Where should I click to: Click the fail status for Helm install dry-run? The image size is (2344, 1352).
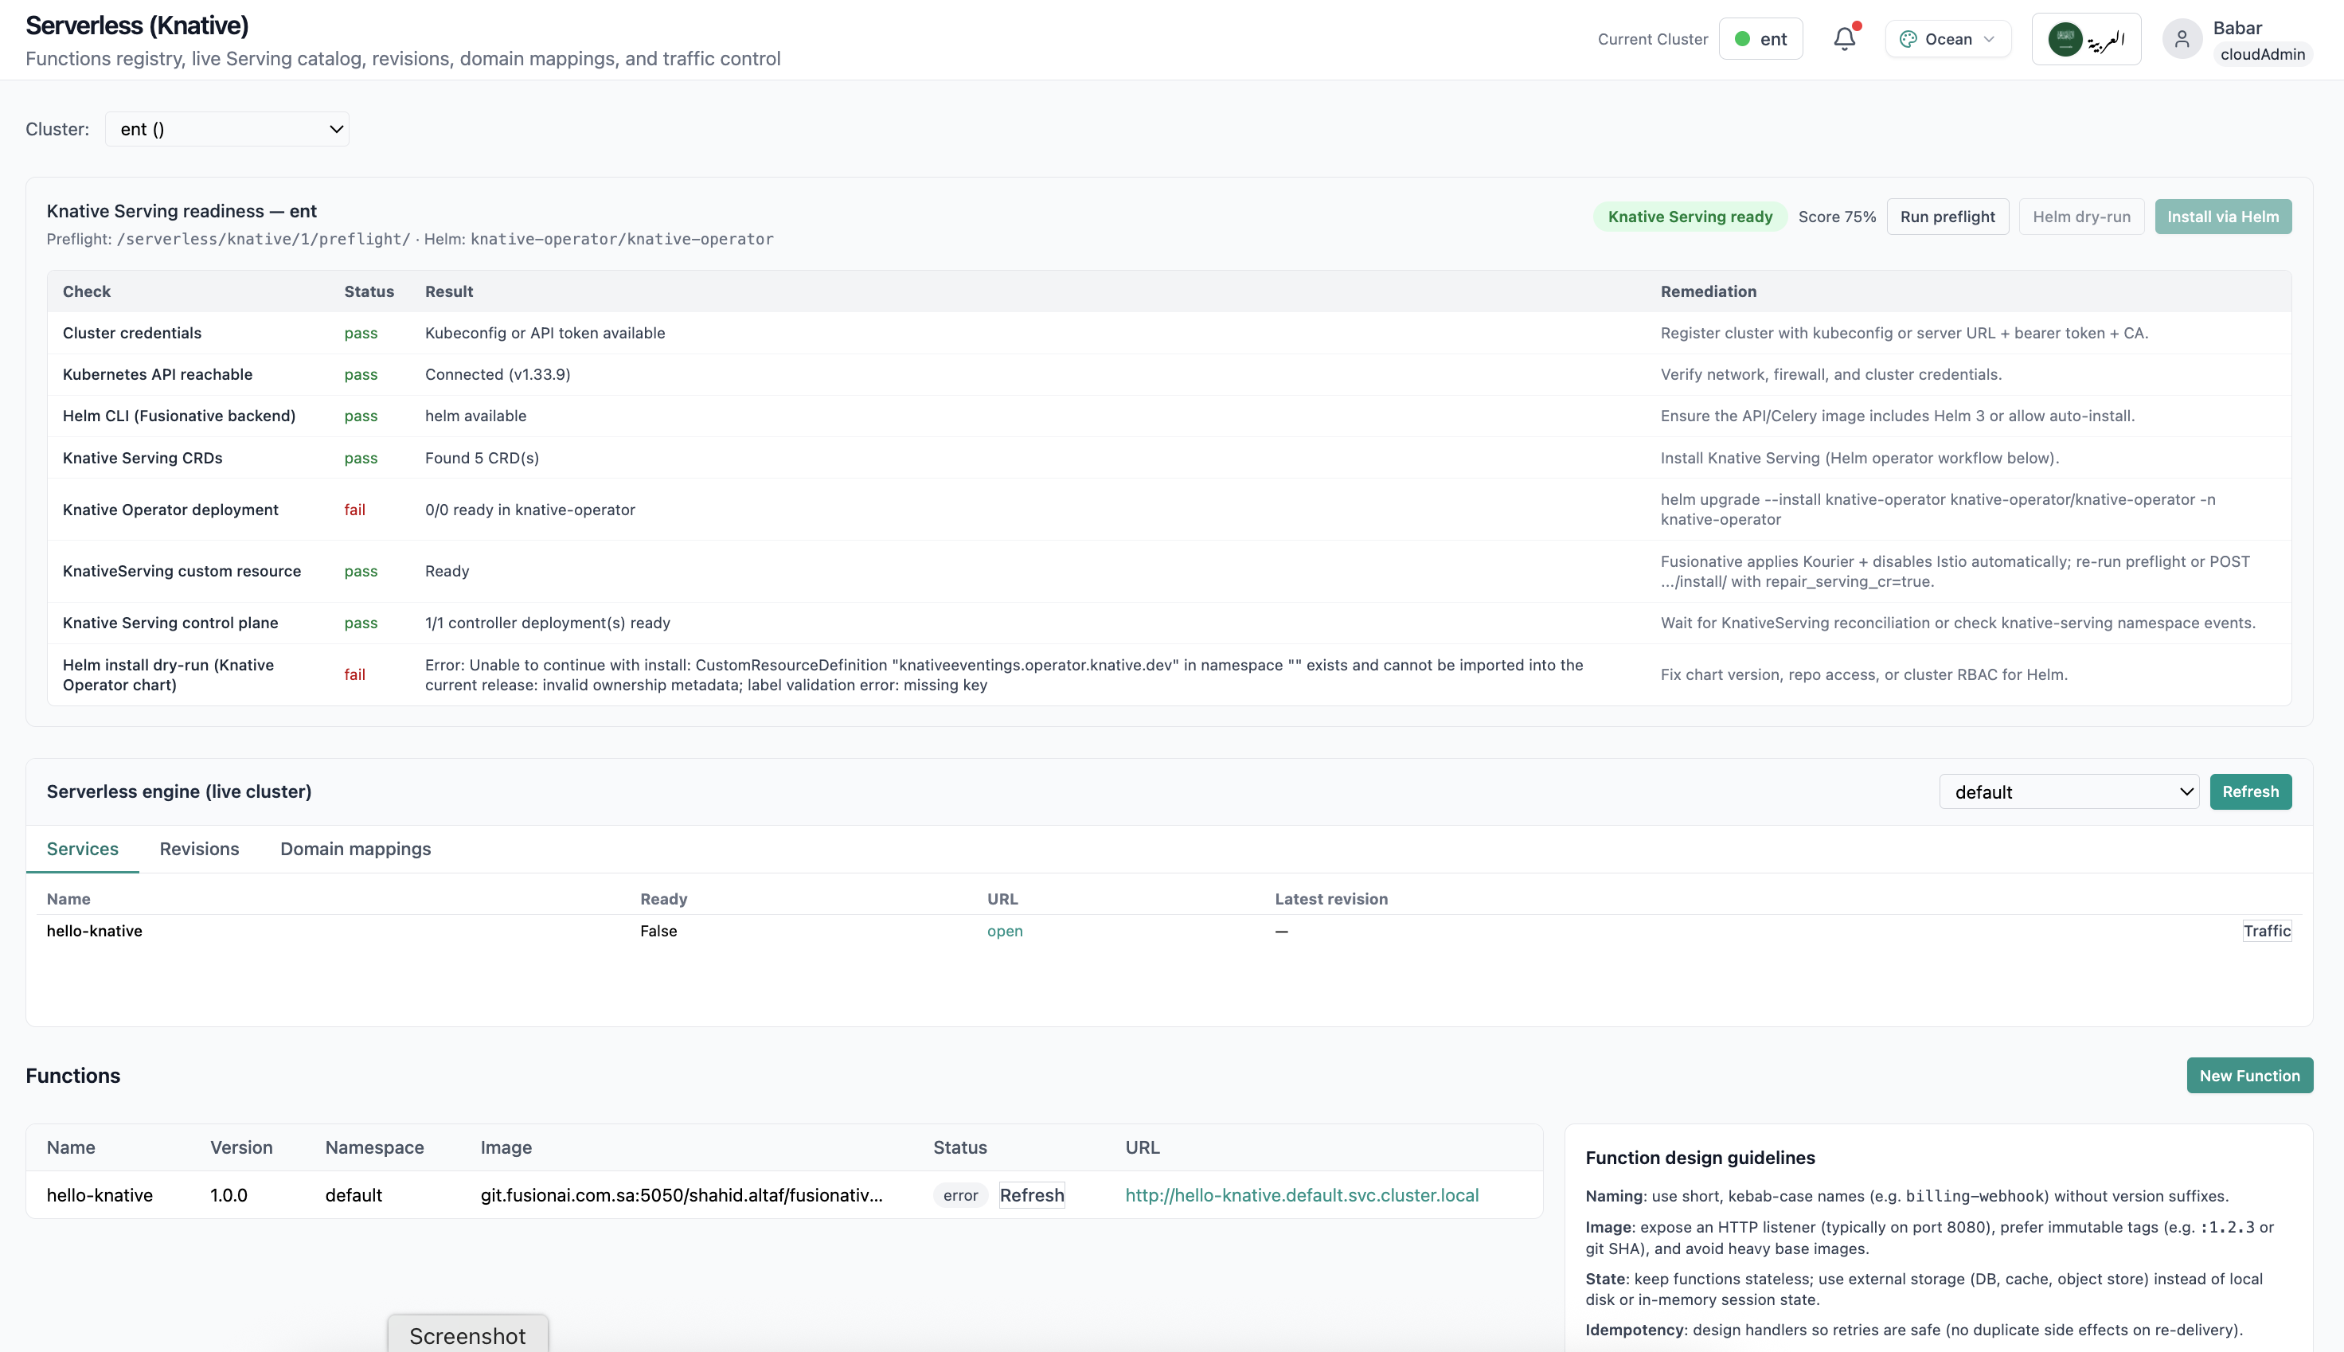point(354,675)
